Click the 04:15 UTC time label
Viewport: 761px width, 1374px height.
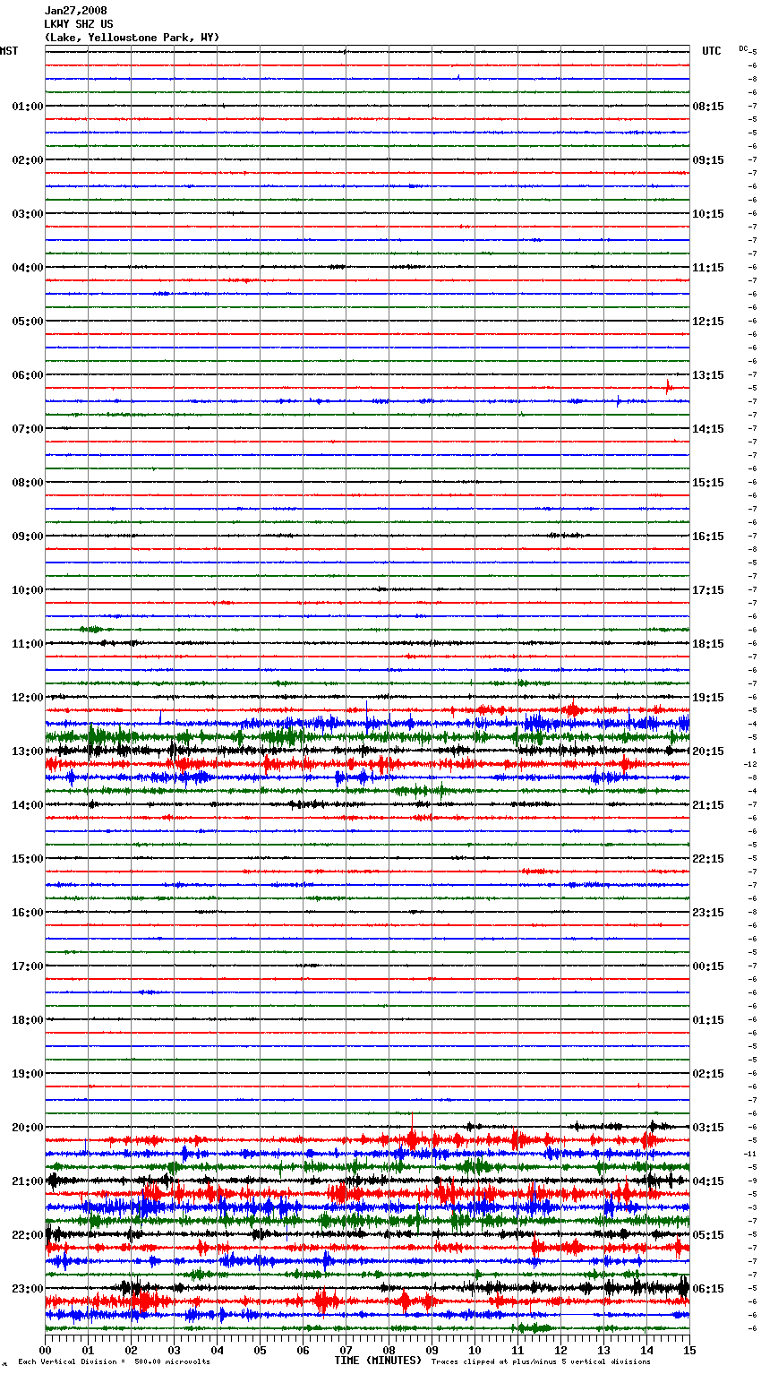pyautogui.click(x=708, y=1181)
